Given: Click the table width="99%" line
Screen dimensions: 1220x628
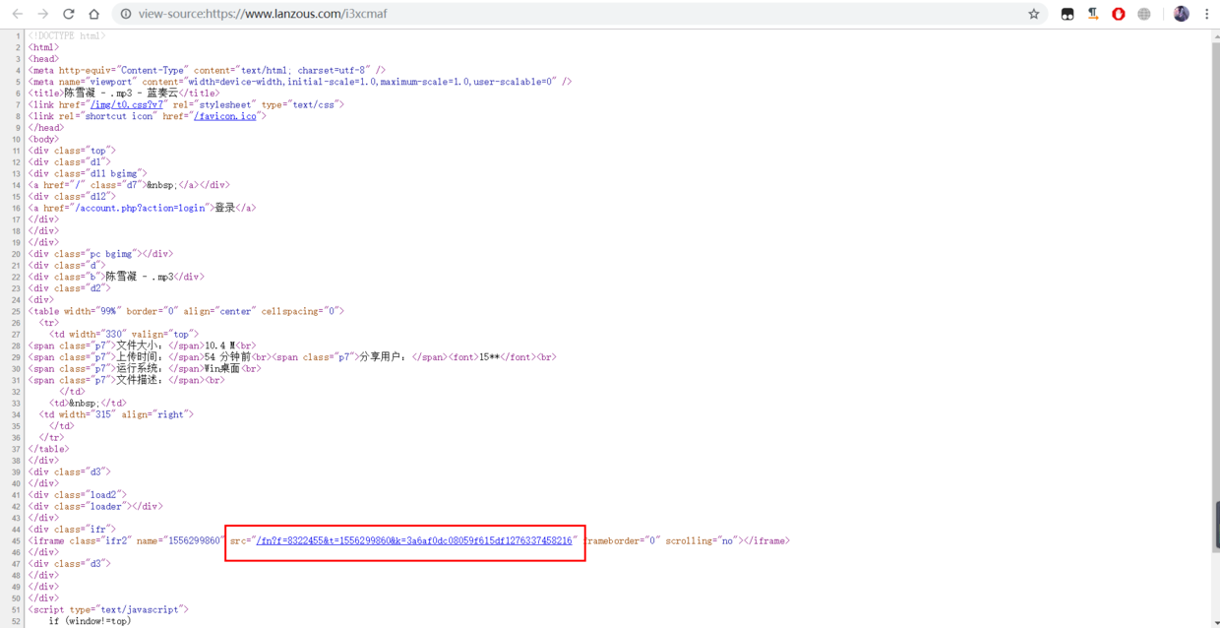Looking at the screenshot, I should pyautogui.click(x=187, y=311).
